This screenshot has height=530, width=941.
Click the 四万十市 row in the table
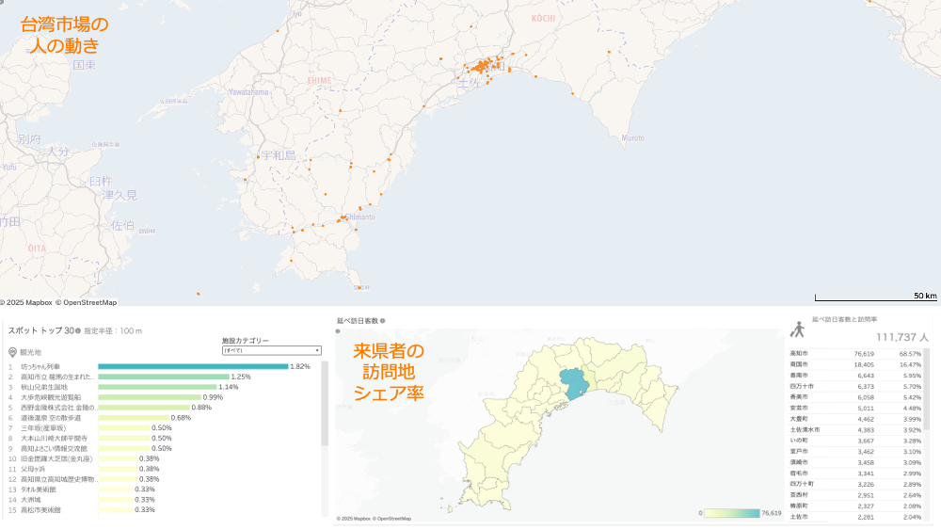856,386
